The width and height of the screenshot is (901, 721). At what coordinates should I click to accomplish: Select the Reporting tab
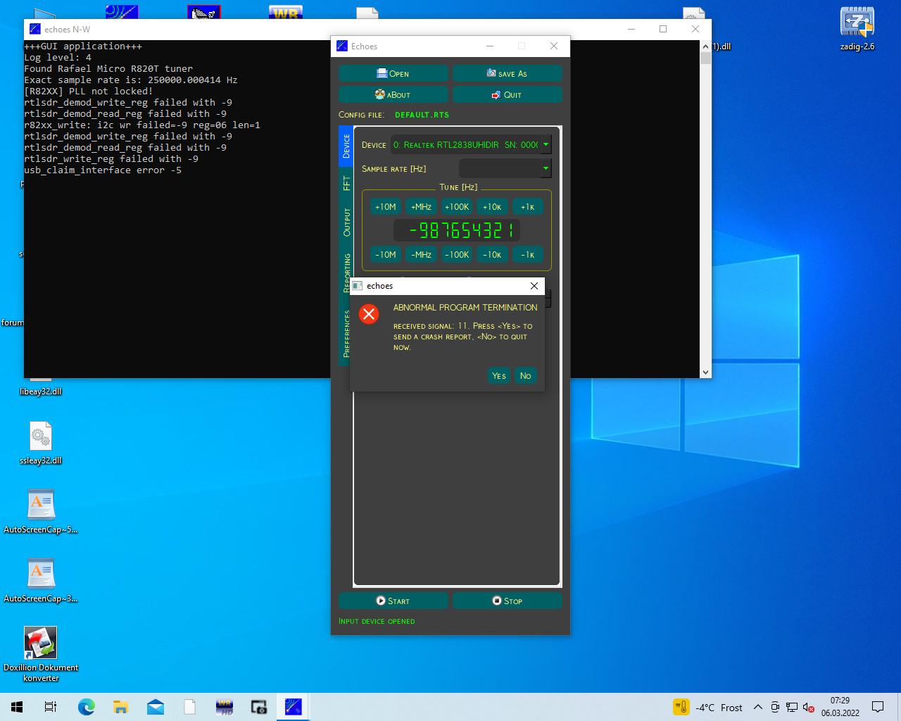(346, 272)
